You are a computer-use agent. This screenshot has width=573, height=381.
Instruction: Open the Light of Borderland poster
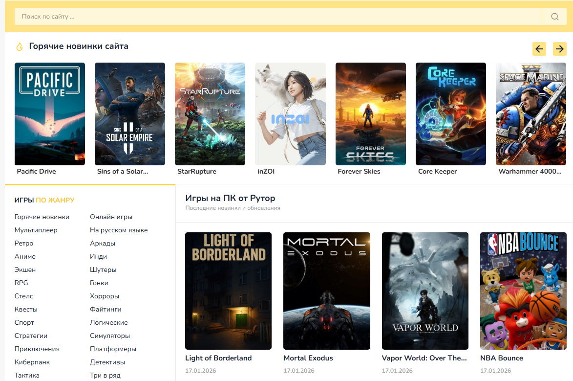point(228,291)
